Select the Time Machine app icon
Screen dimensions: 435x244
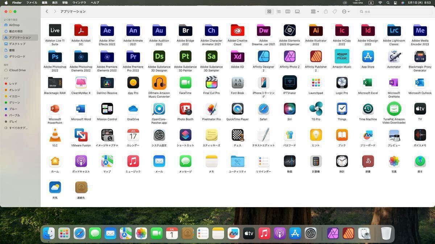368,109
